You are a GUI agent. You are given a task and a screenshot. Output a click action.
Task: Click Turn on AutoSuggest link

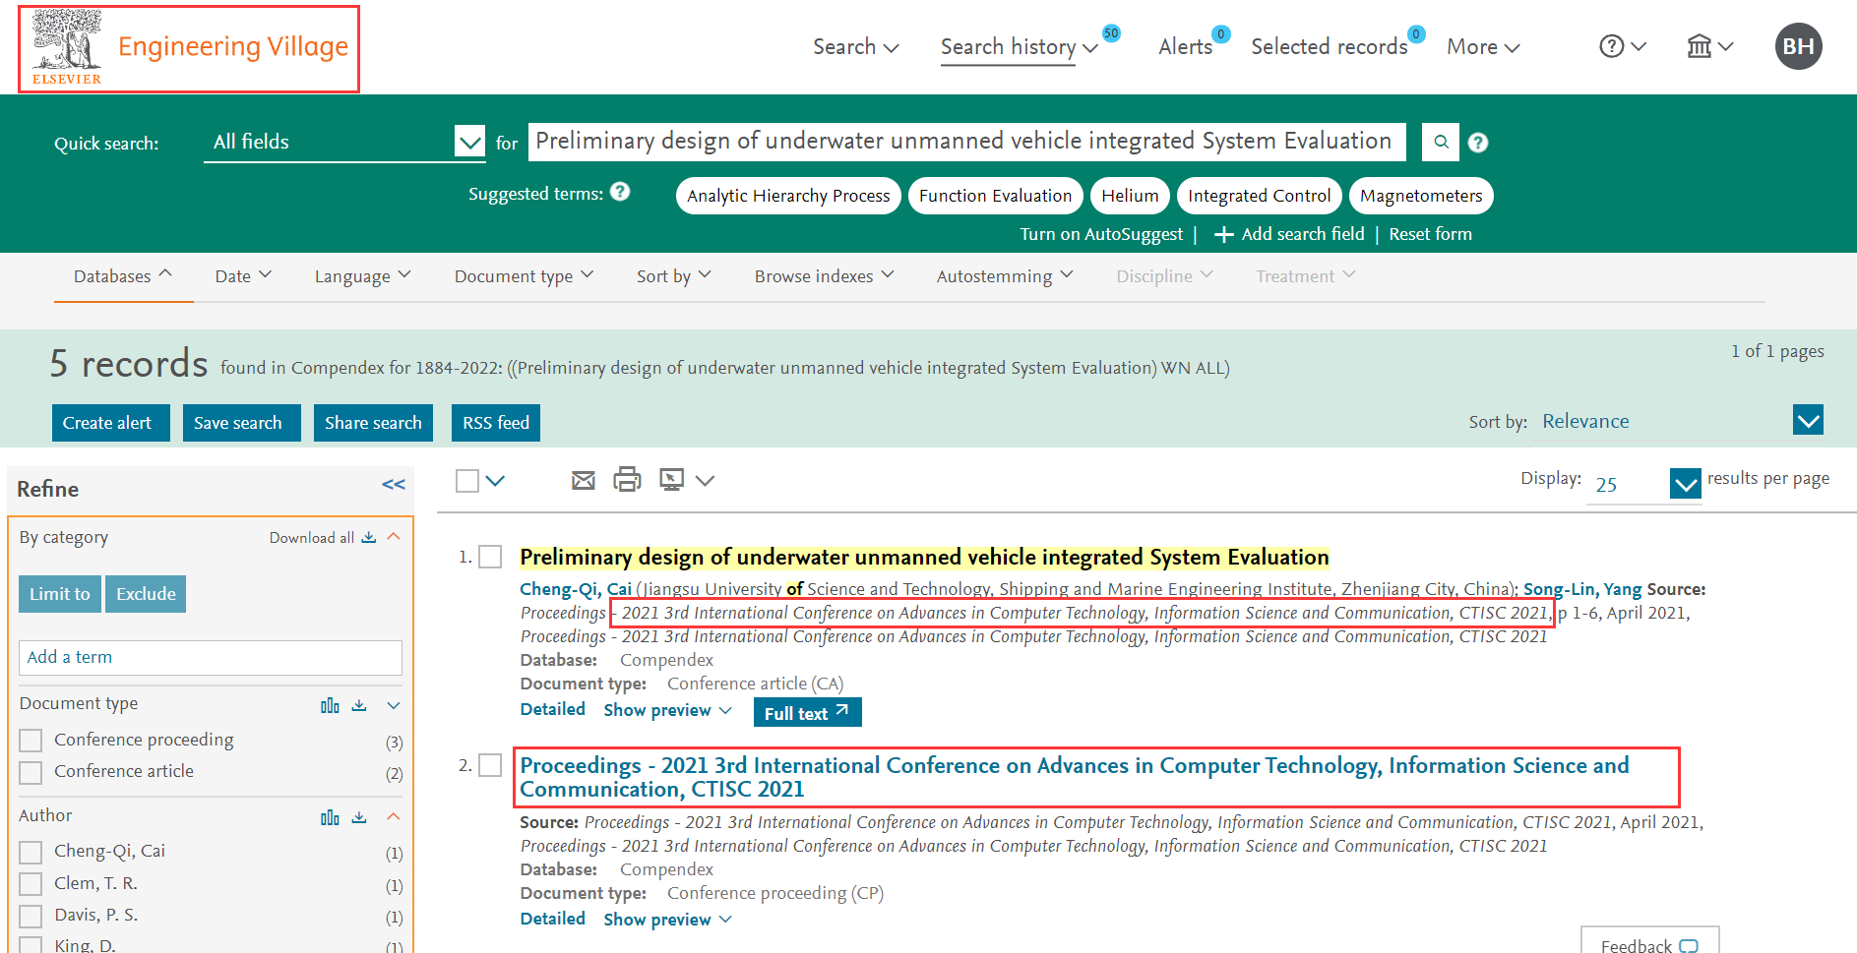tap(1101, 234)
